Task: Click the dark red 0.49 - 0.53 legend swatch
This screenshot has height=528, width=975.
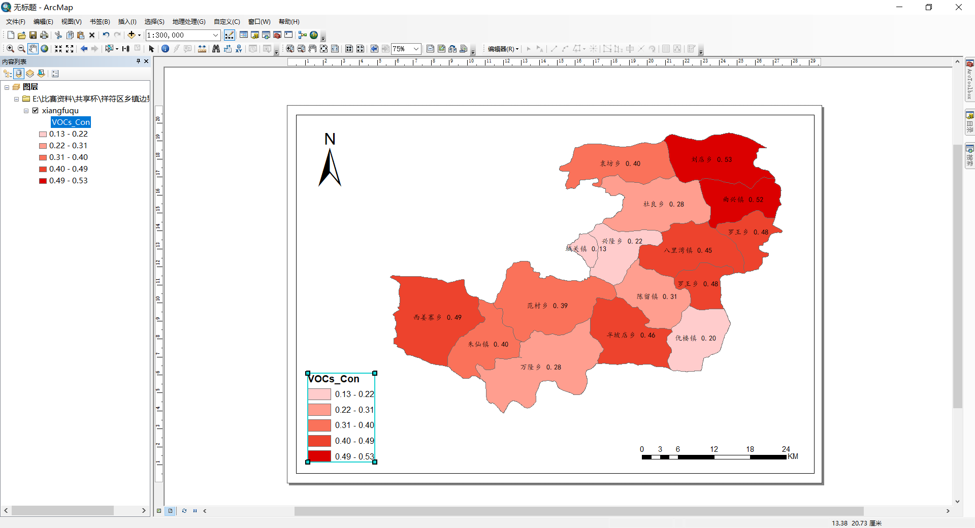Action: tap(43, 180)
